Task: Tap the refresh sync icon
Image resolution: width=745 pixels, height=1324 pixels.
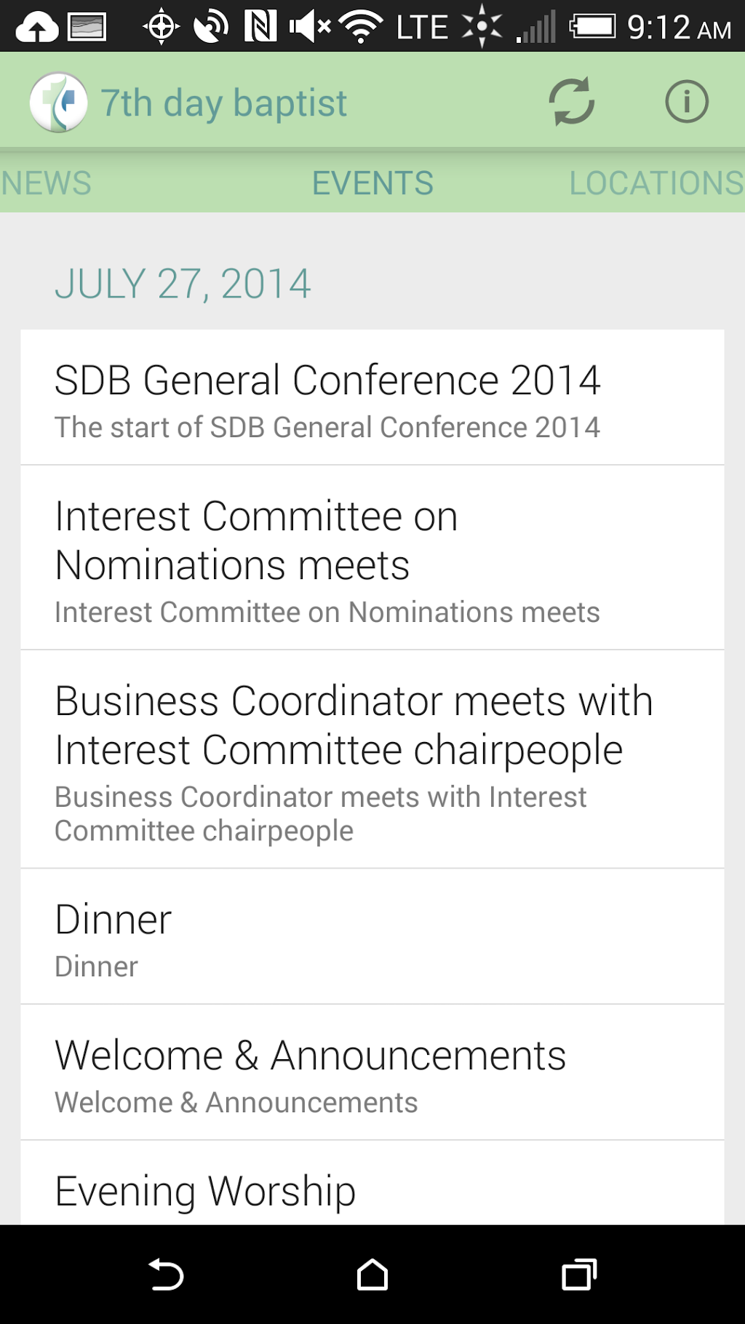Action: pos(572,102)
